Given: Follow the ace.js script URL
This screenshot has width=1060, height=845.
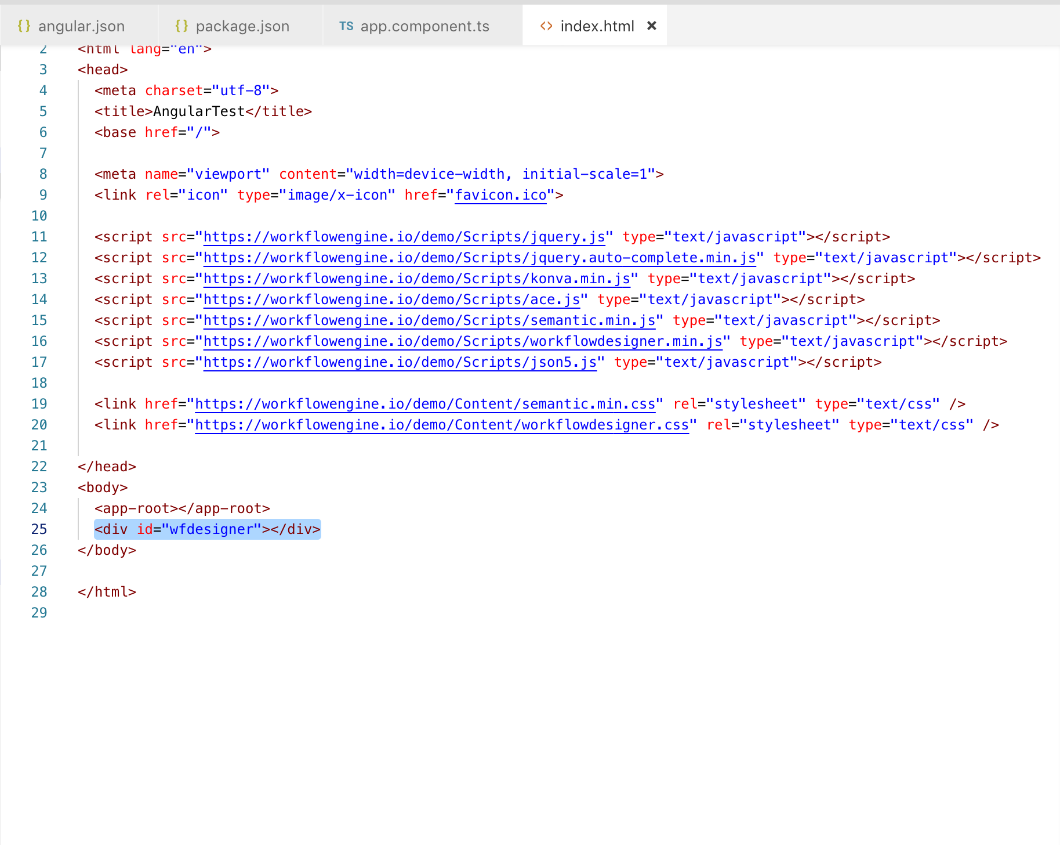Looking at the screenshot, I should point(391,299).
